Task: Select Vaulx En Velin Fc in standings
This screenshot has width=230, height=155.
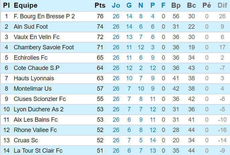Action: tap(36, 37)
